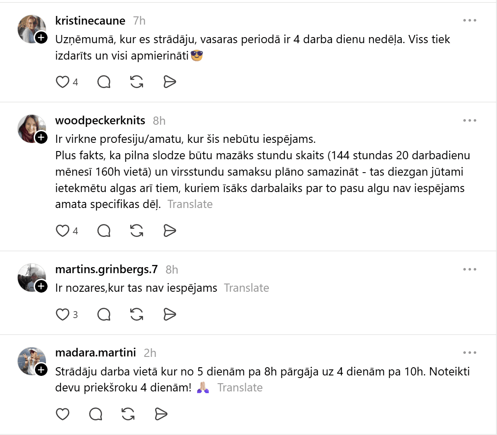Follow kristinecaune via plus badge

coord(41,38)
